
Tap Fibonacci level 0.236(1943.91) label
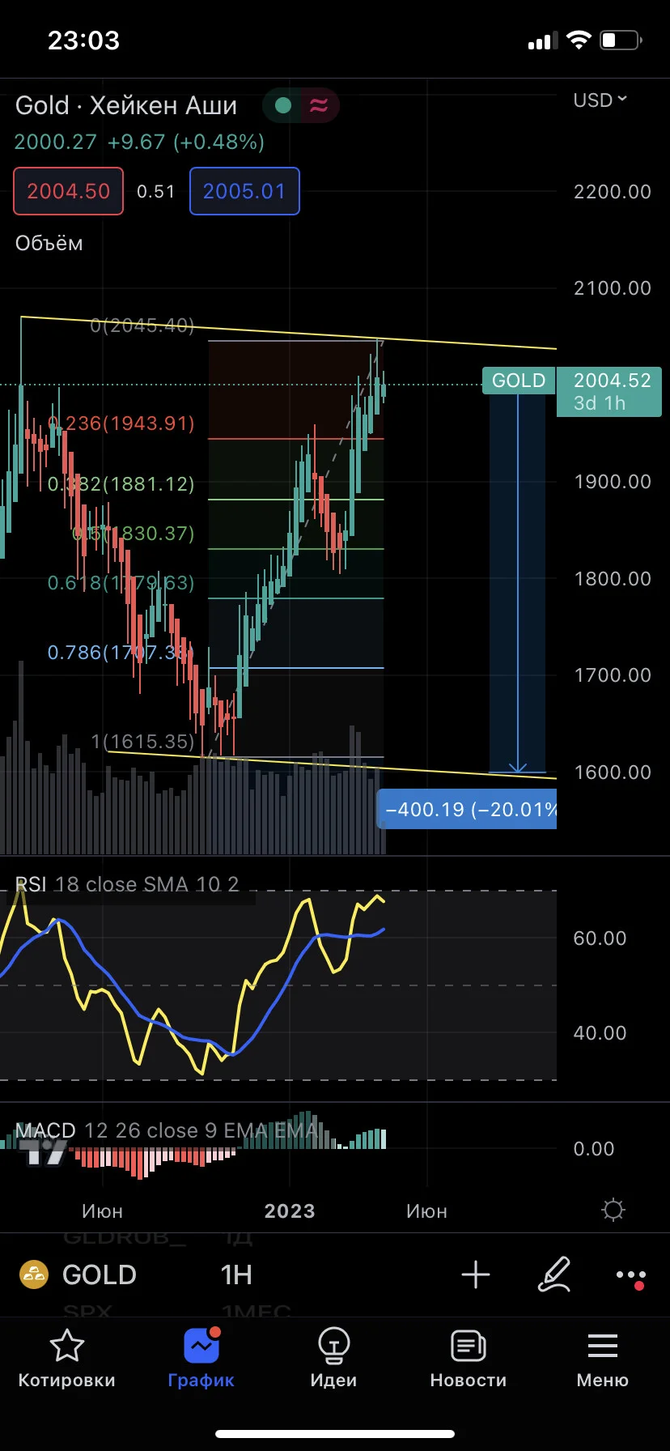[121, 423]
